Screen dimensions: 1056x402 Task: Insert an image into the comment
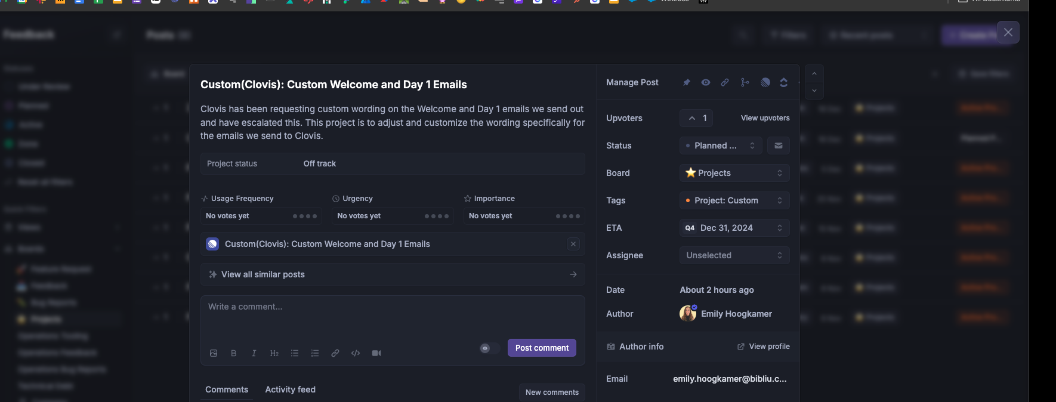214,353
